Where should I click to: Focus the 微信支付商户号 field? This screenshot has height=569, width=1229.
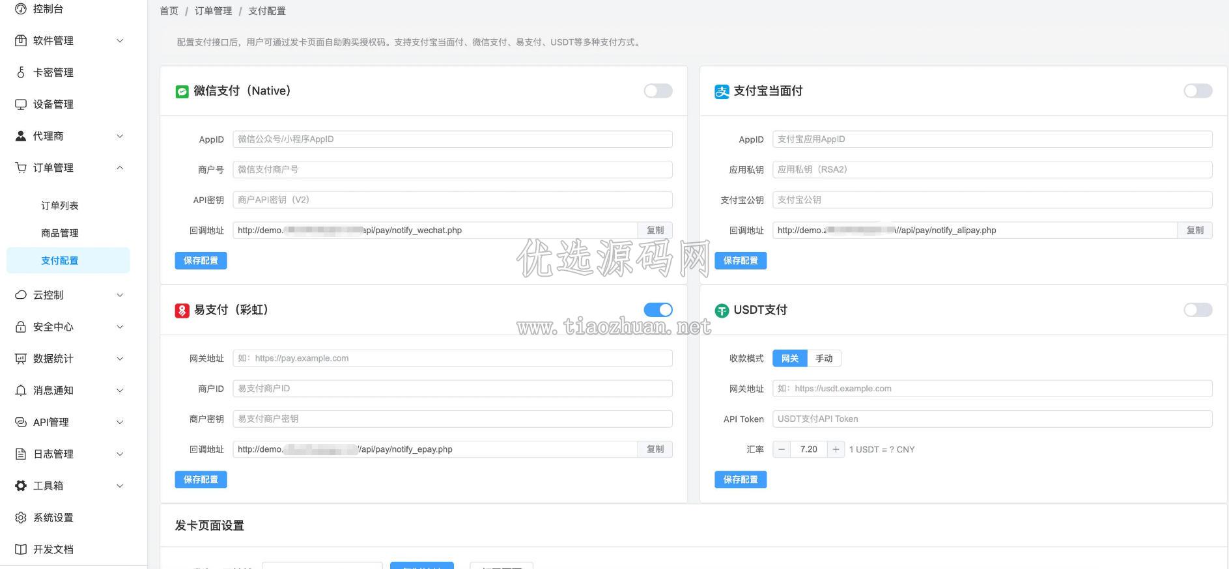[x=453, y=169]
